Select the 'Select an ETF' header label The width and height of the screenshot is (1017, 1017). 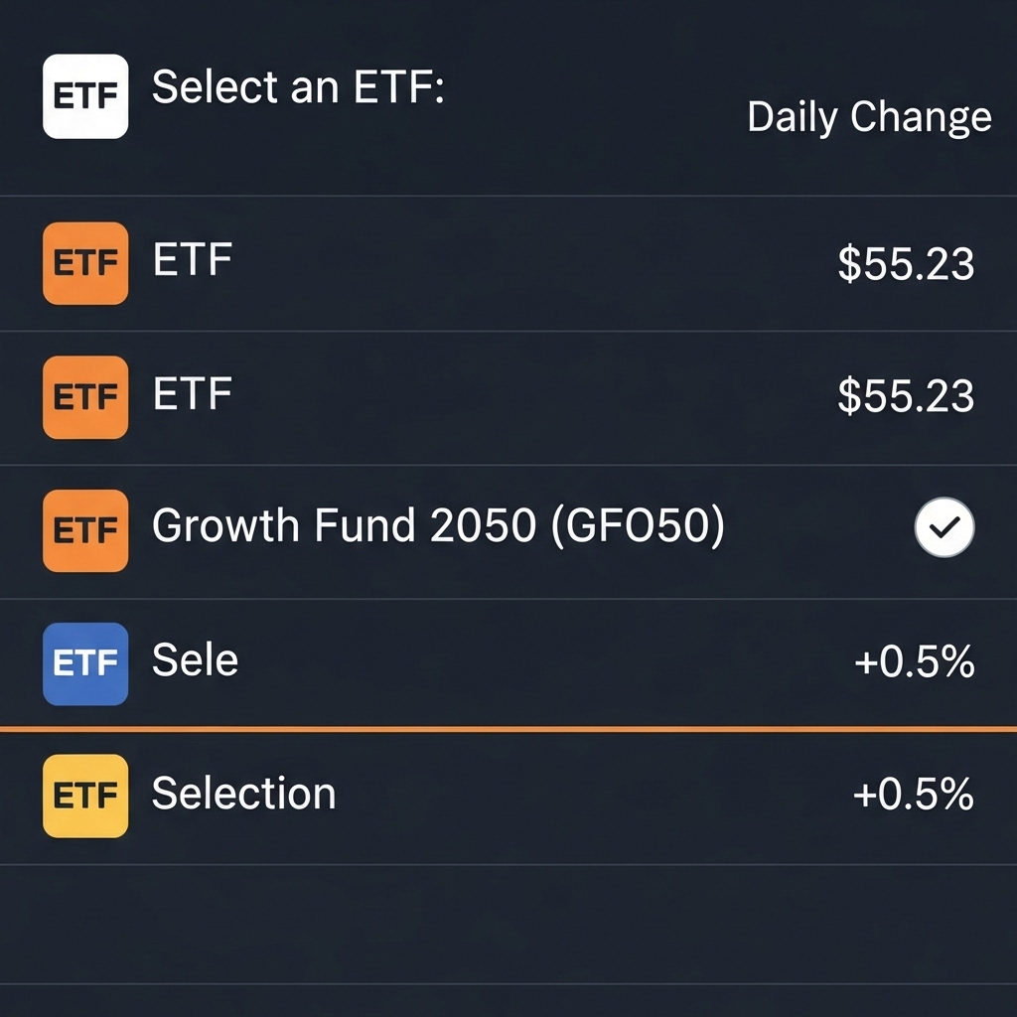(x=298, y=87)
